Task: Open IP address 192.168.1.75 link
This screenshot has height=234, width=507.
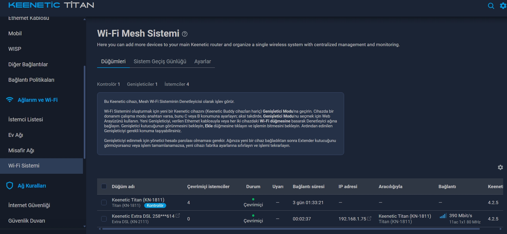Action: pyautogui.click(x=352, y=219)
